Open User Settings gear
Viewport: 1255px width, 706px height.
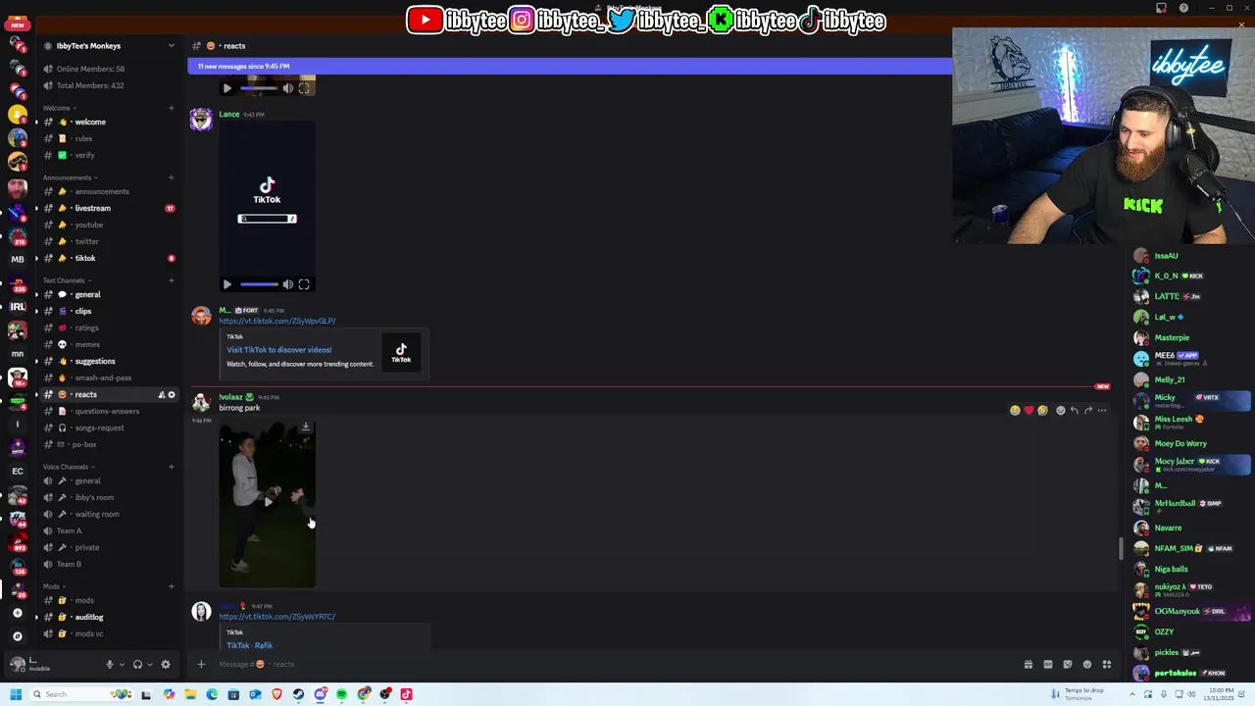tap(166, 664)
